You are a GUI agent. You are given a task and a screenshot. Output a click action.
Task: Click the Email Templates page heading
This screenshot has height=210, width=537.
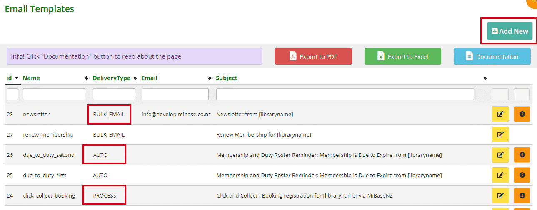(40, 9)
